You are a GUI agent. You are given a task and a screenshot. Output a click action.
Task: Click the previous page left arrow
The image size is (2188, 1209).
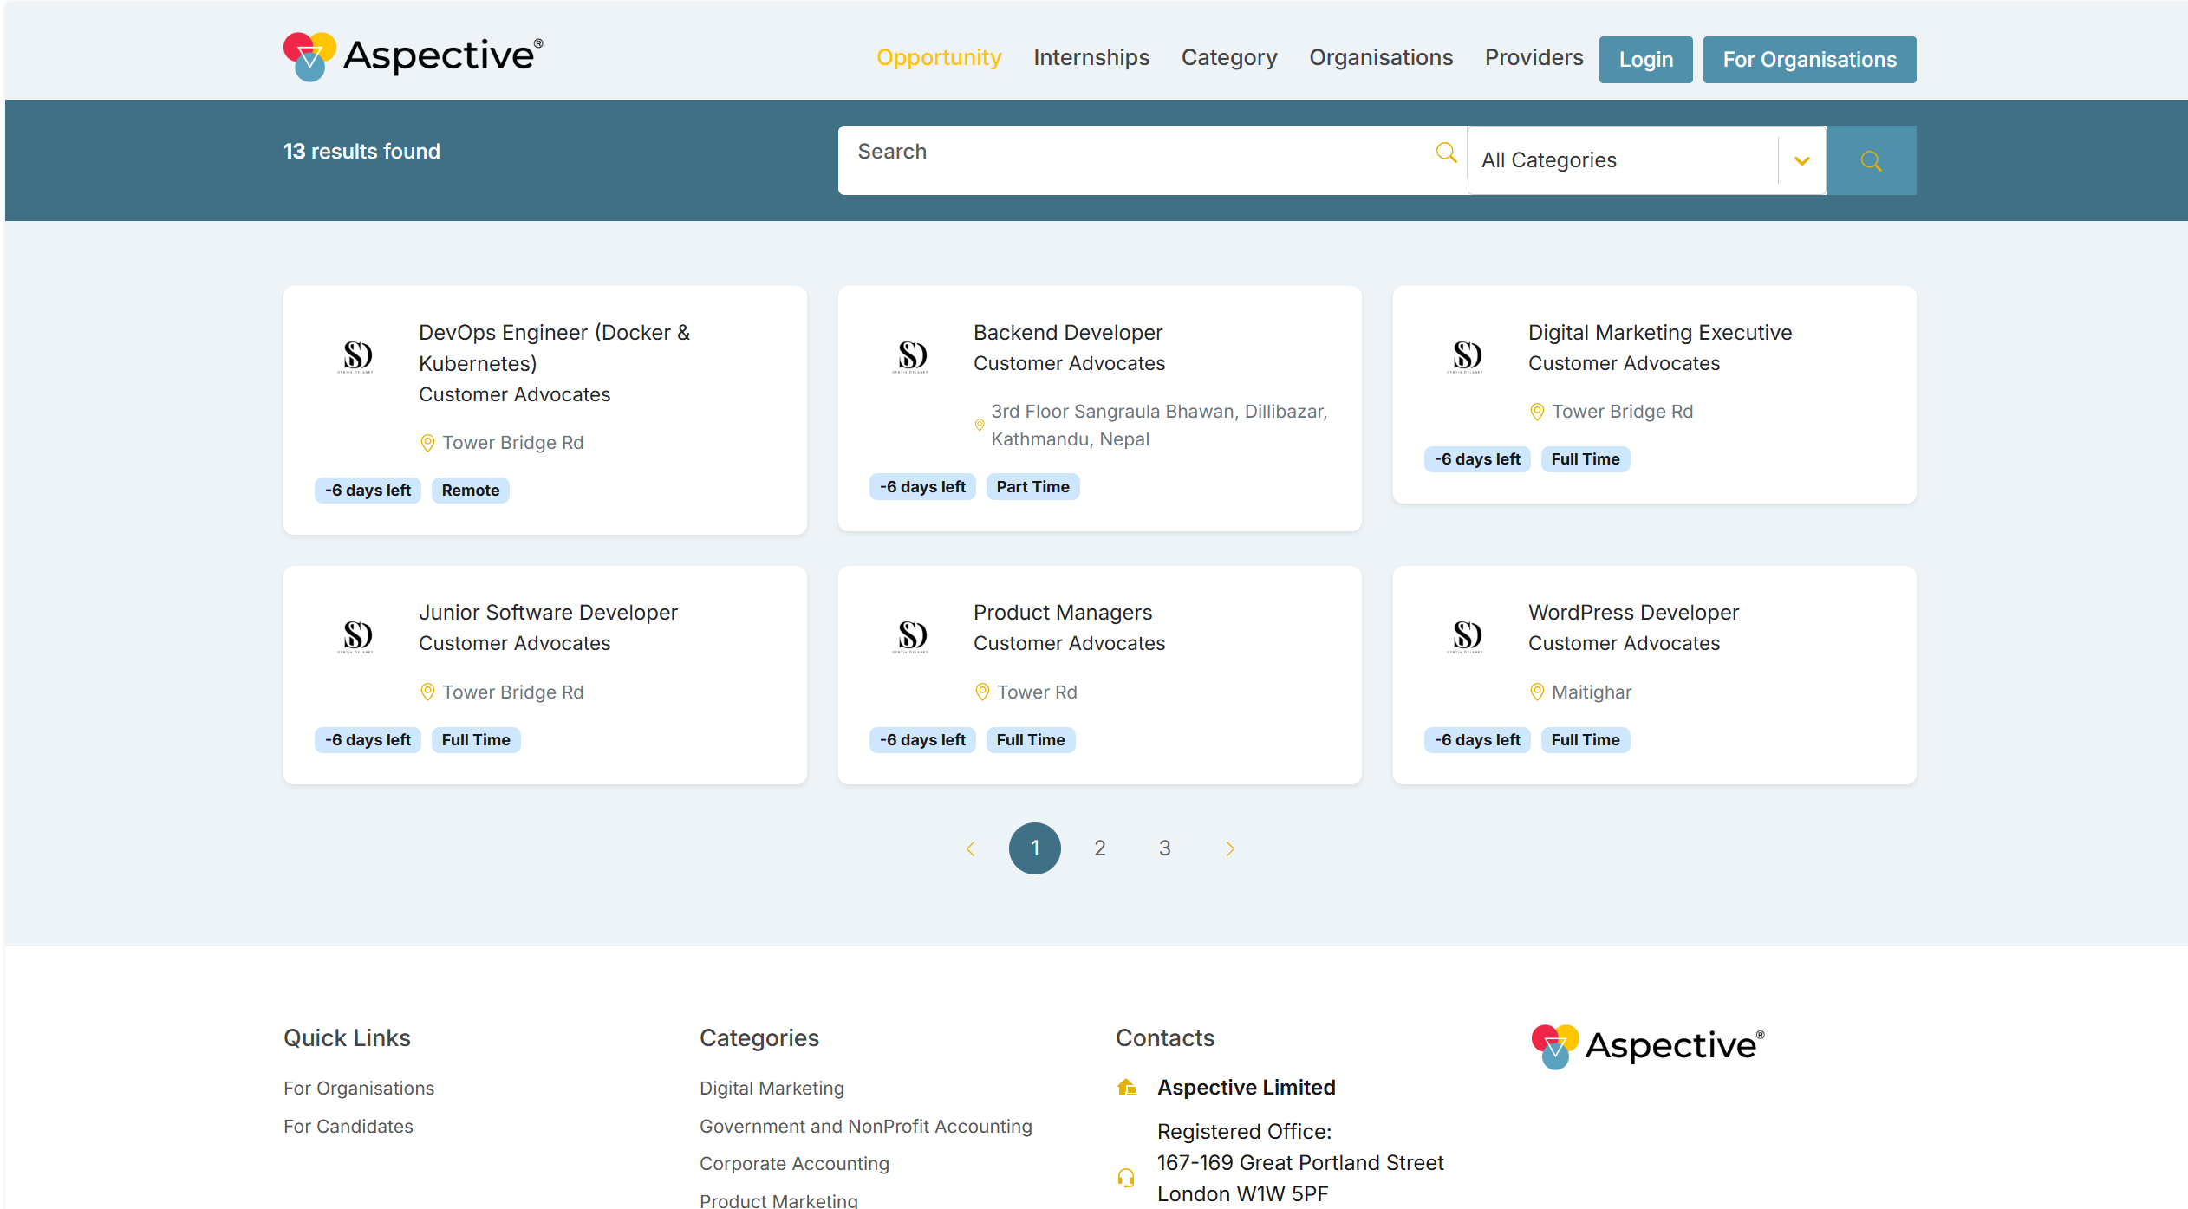(x=970, y=848)
